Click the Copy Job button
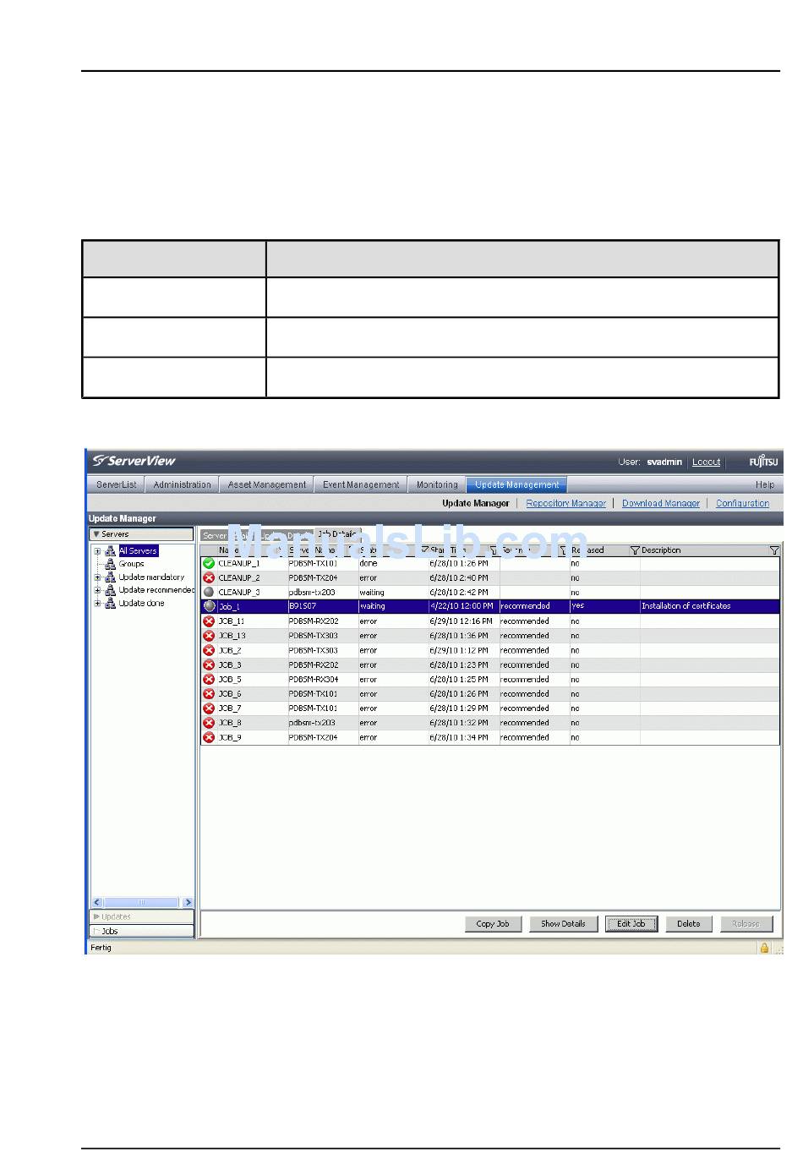The height and width of the screenshot is (1176, 803). (493, 924)
